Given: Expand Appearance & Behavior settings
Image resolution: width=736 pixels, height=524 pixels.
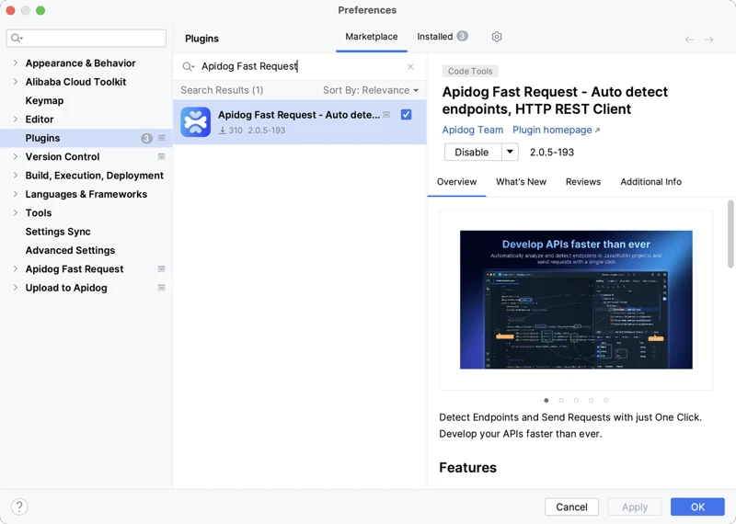Looking at the screenshot, I should [x=15, y=63].
